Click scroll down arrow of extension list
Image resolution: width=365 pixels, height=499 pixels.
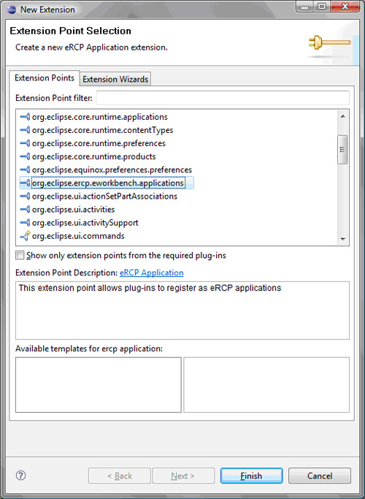click(343, 239)
